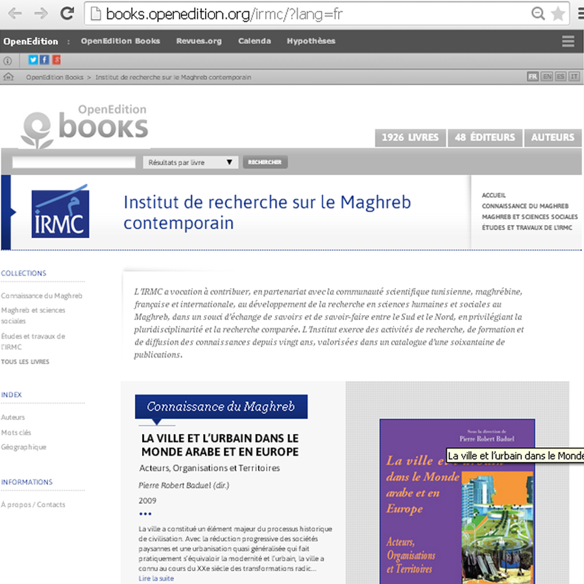Click the IRMC logo
This screenshot has height=584, width=584.
pyautogui.click(x=60, y=212)
